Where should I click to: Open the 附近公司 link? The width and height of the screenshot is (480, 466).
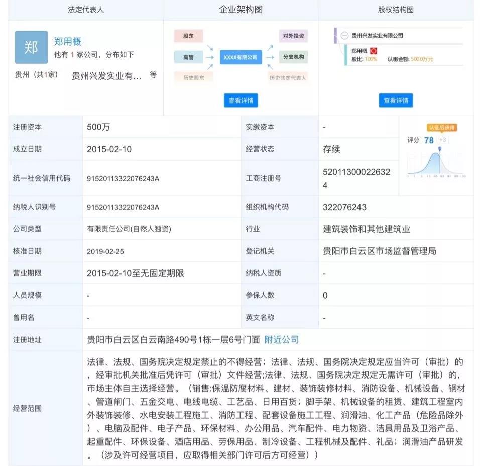click(x=281, y=340)
